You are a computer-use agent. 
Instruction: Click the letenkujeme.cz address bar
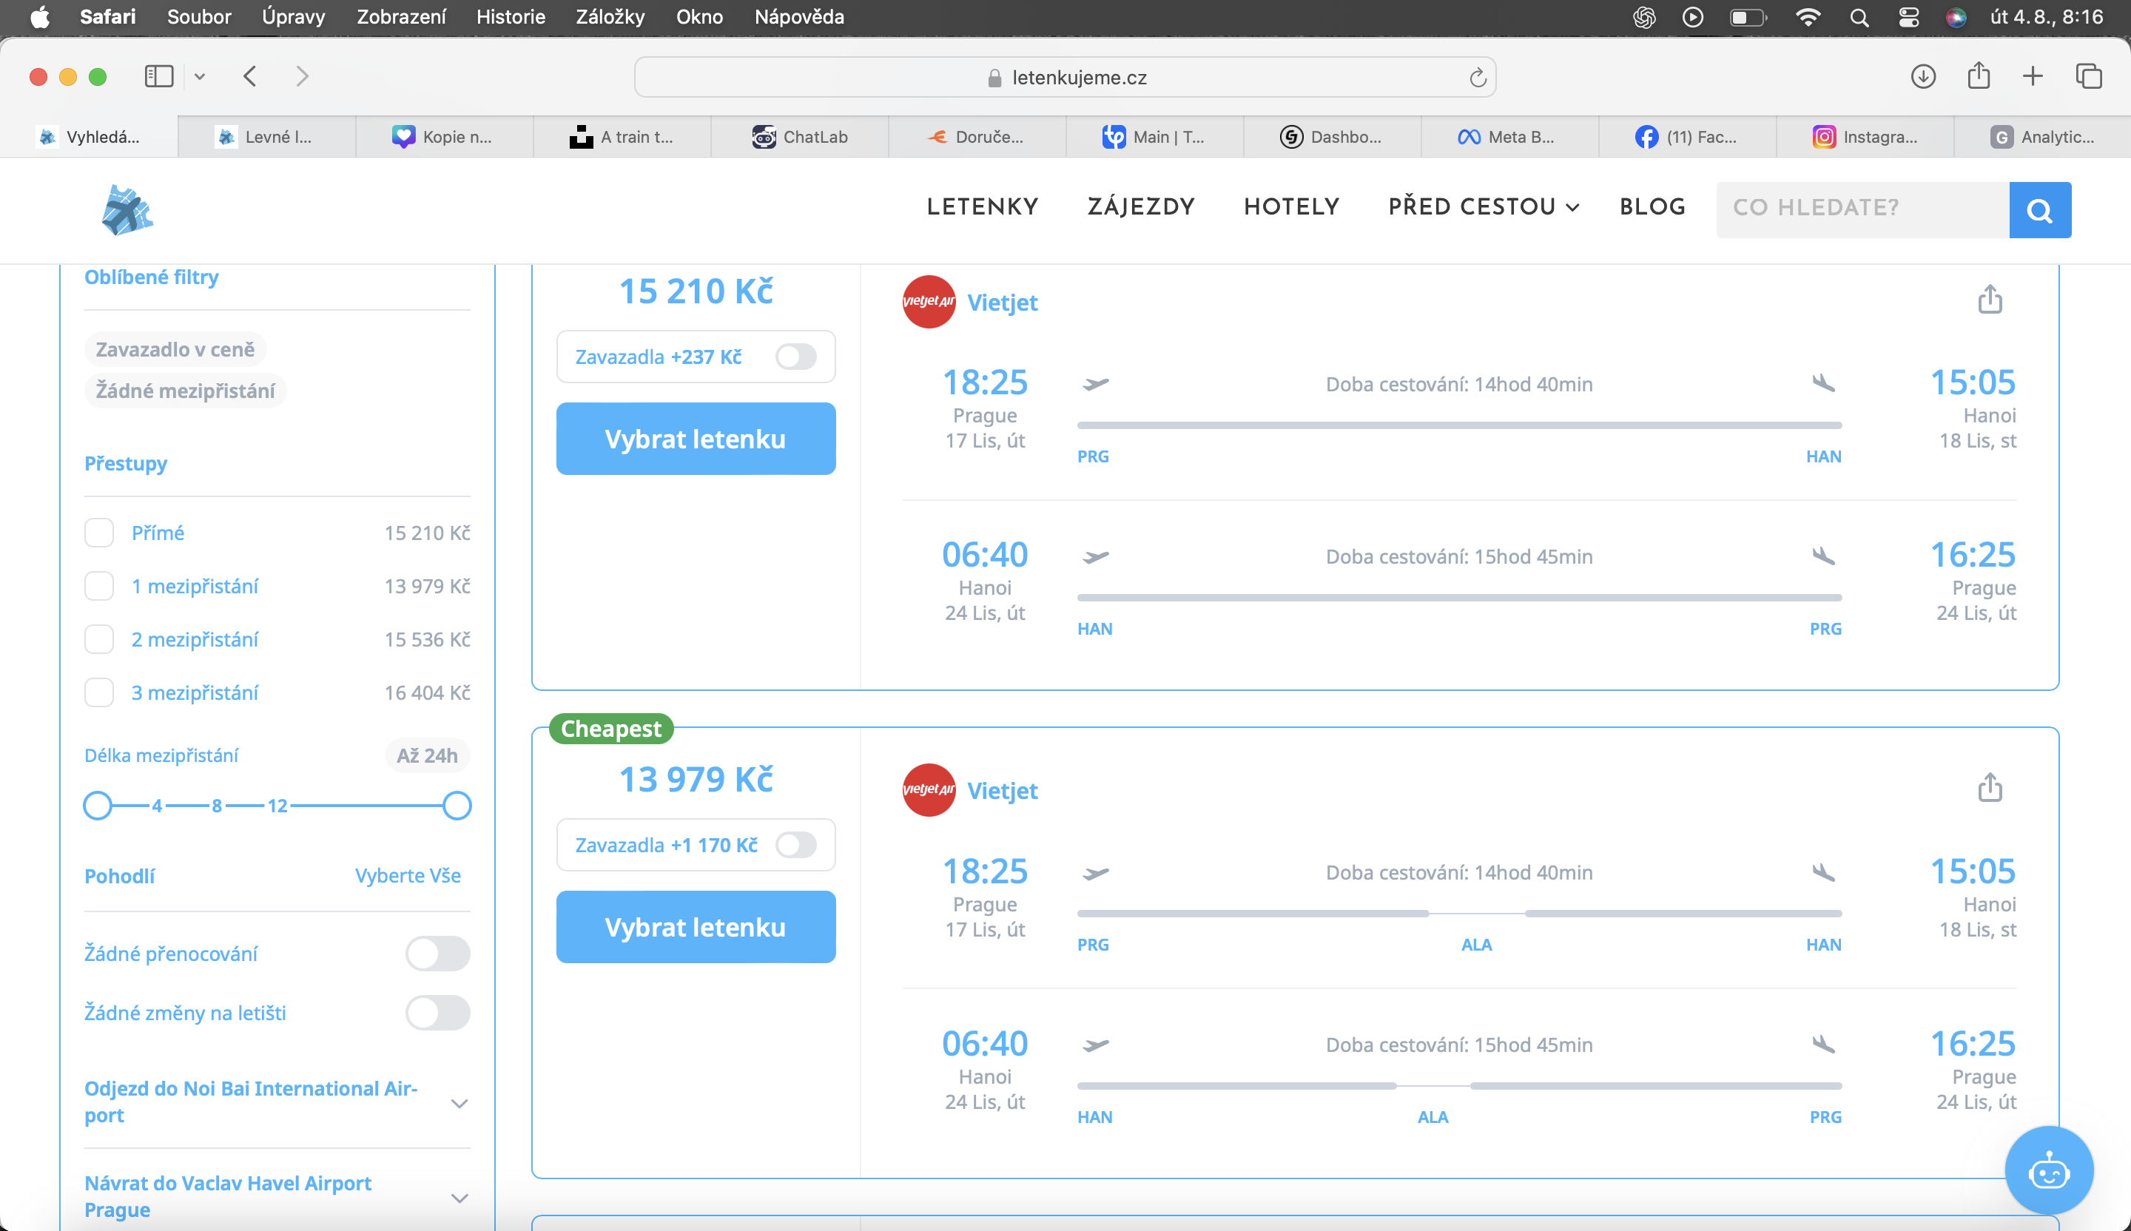pyautogui.click(x=1065, y=78)
